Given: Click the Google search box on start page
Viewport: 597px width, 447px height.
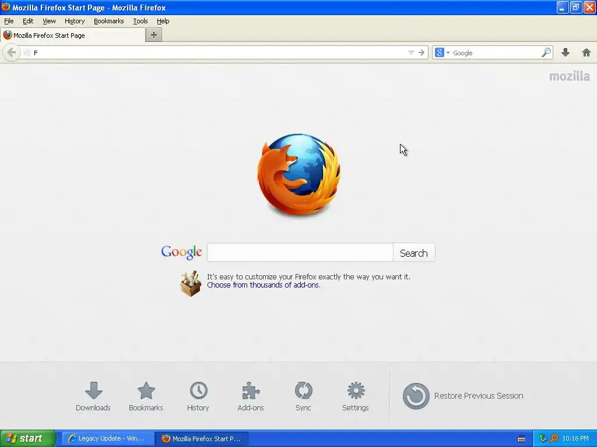Looking at the screenshot, I should click(300, 253).
